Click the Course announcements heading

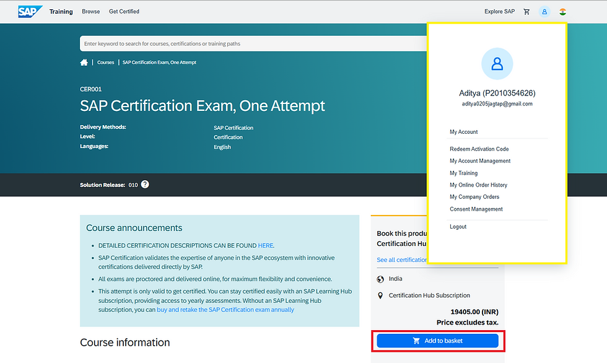(x=134, y=228)
